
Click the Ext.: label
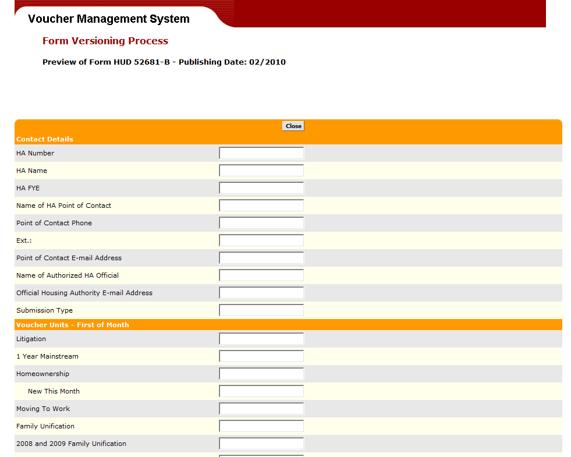click(x=24, y=240)
